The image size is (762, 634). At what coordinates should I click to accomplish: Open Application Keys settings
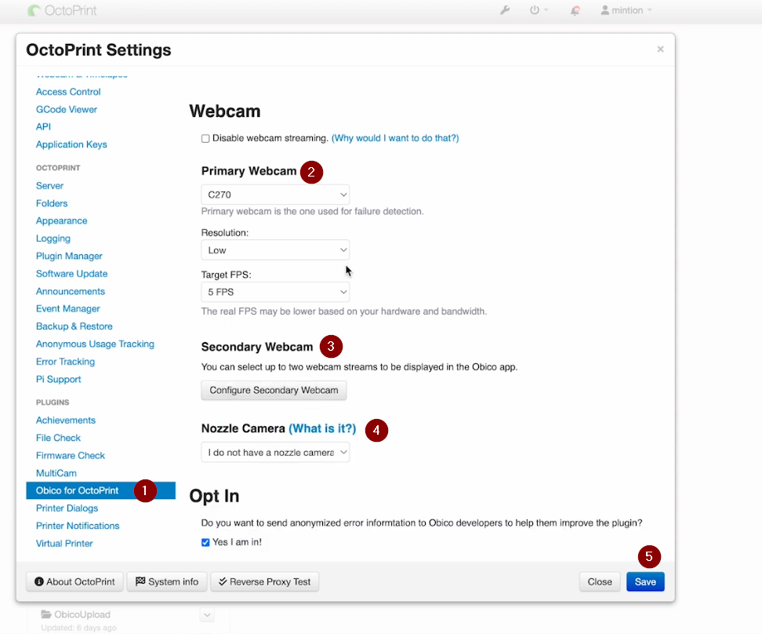(71, 144)
